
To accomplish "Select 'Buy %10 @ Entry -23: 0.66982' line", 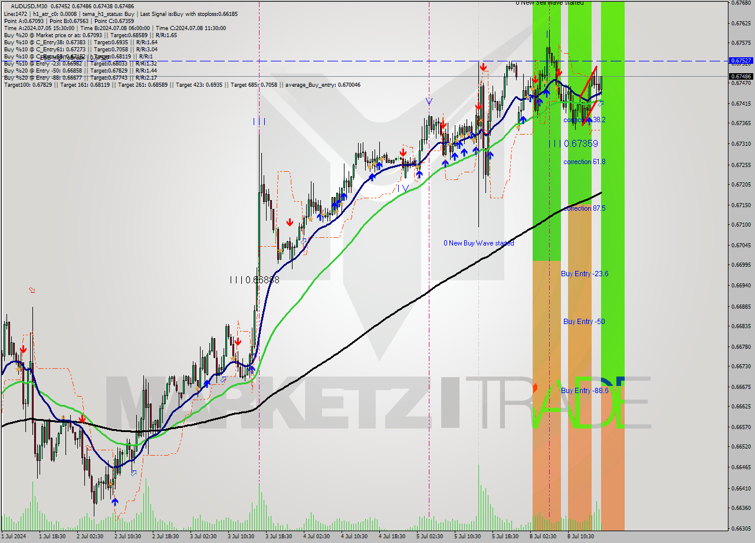I will point(80,63).
